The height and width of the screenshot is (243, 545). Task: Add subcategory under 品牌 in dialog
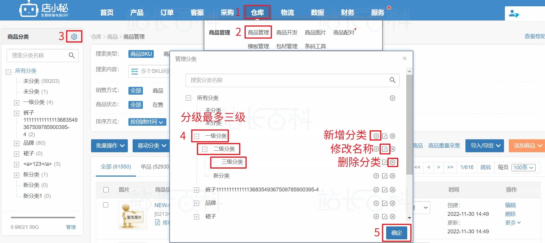tap(376, 203)
